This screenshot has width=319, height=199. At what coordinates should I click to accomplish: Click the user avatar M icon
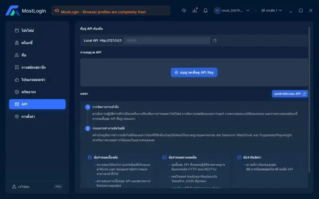point(217,11)
